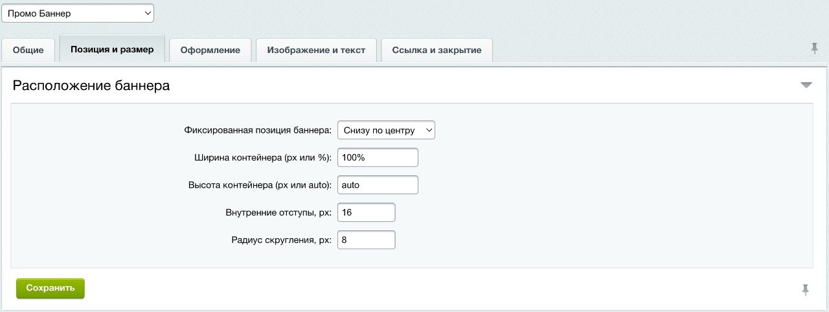Click the Высота контейнера input field

tap(378, 184)
